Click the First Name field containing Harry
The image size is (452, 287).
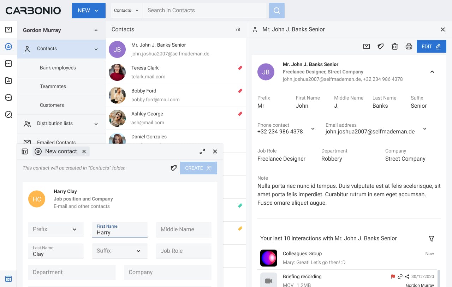click(120, 229)
